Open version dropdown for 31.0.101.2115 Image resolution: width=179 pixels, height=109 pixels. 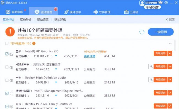tap(56, 56)
